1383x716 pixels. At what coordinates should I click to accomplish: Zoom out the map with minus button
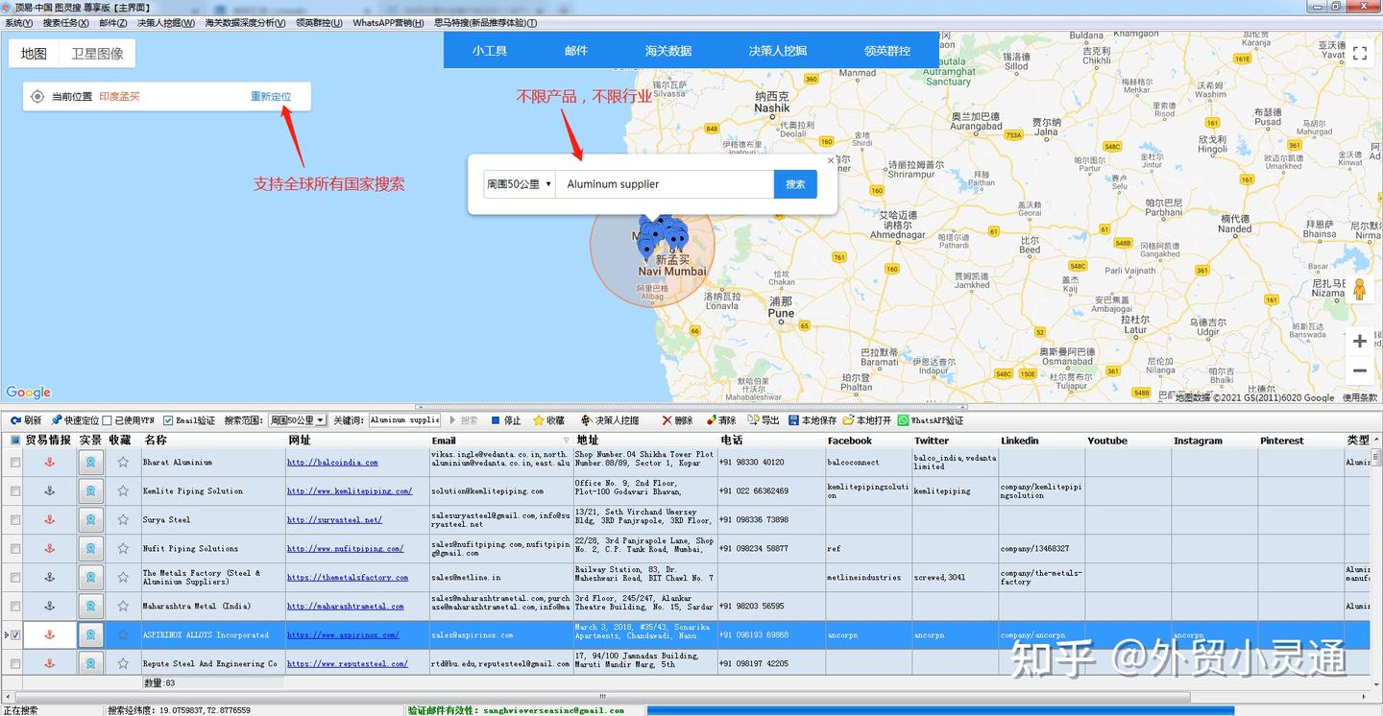[1360, 370]
